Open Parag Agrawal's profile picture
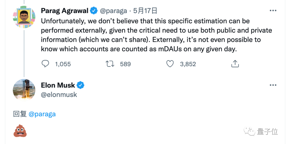This screenshot has height=144, width=287. click(24, 17)
